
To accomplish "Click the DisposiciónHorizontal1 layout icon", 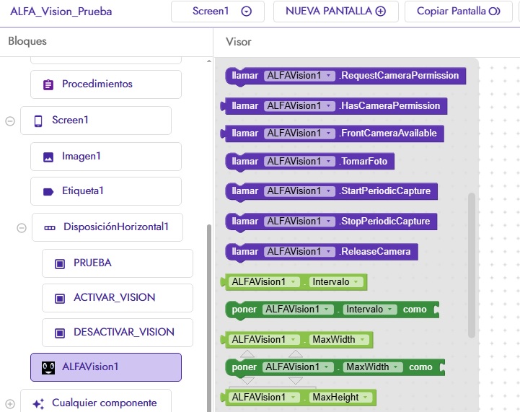I will tap(50, 228).
